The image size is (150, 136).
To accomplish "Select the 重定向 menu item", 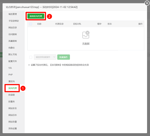I will pyautogui.click(x=12, y=81).
